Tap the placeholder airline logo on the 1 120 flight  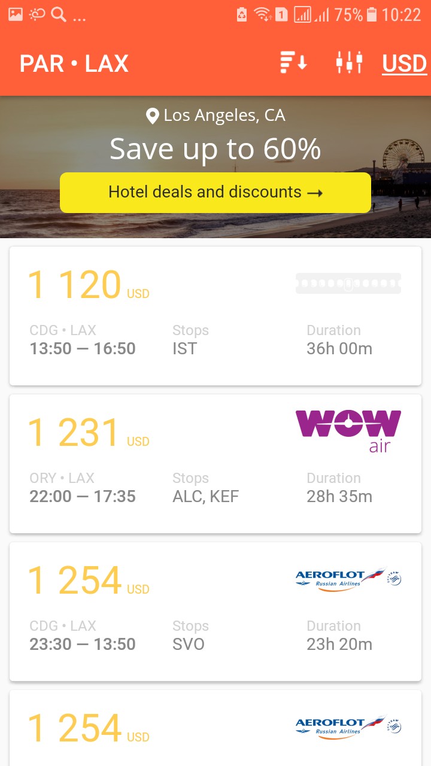[x=348, y=283]
